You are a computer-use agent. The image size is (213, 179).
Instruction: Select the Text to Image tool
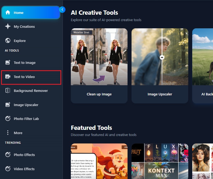(x=25, y=63)
